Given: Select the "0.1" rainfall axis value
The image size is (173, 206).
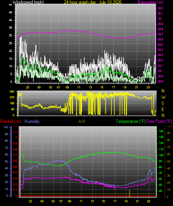Looking at the screenshot, I should click(x=15, y=190).
